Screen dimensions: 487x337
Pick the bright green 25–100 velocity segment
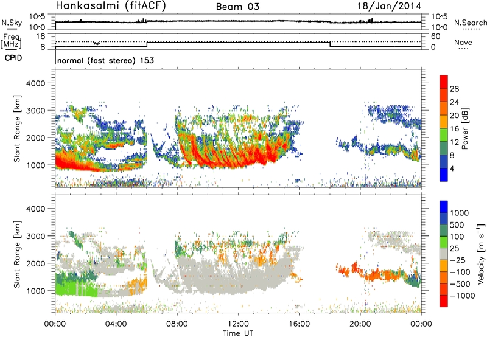(444, 242)
